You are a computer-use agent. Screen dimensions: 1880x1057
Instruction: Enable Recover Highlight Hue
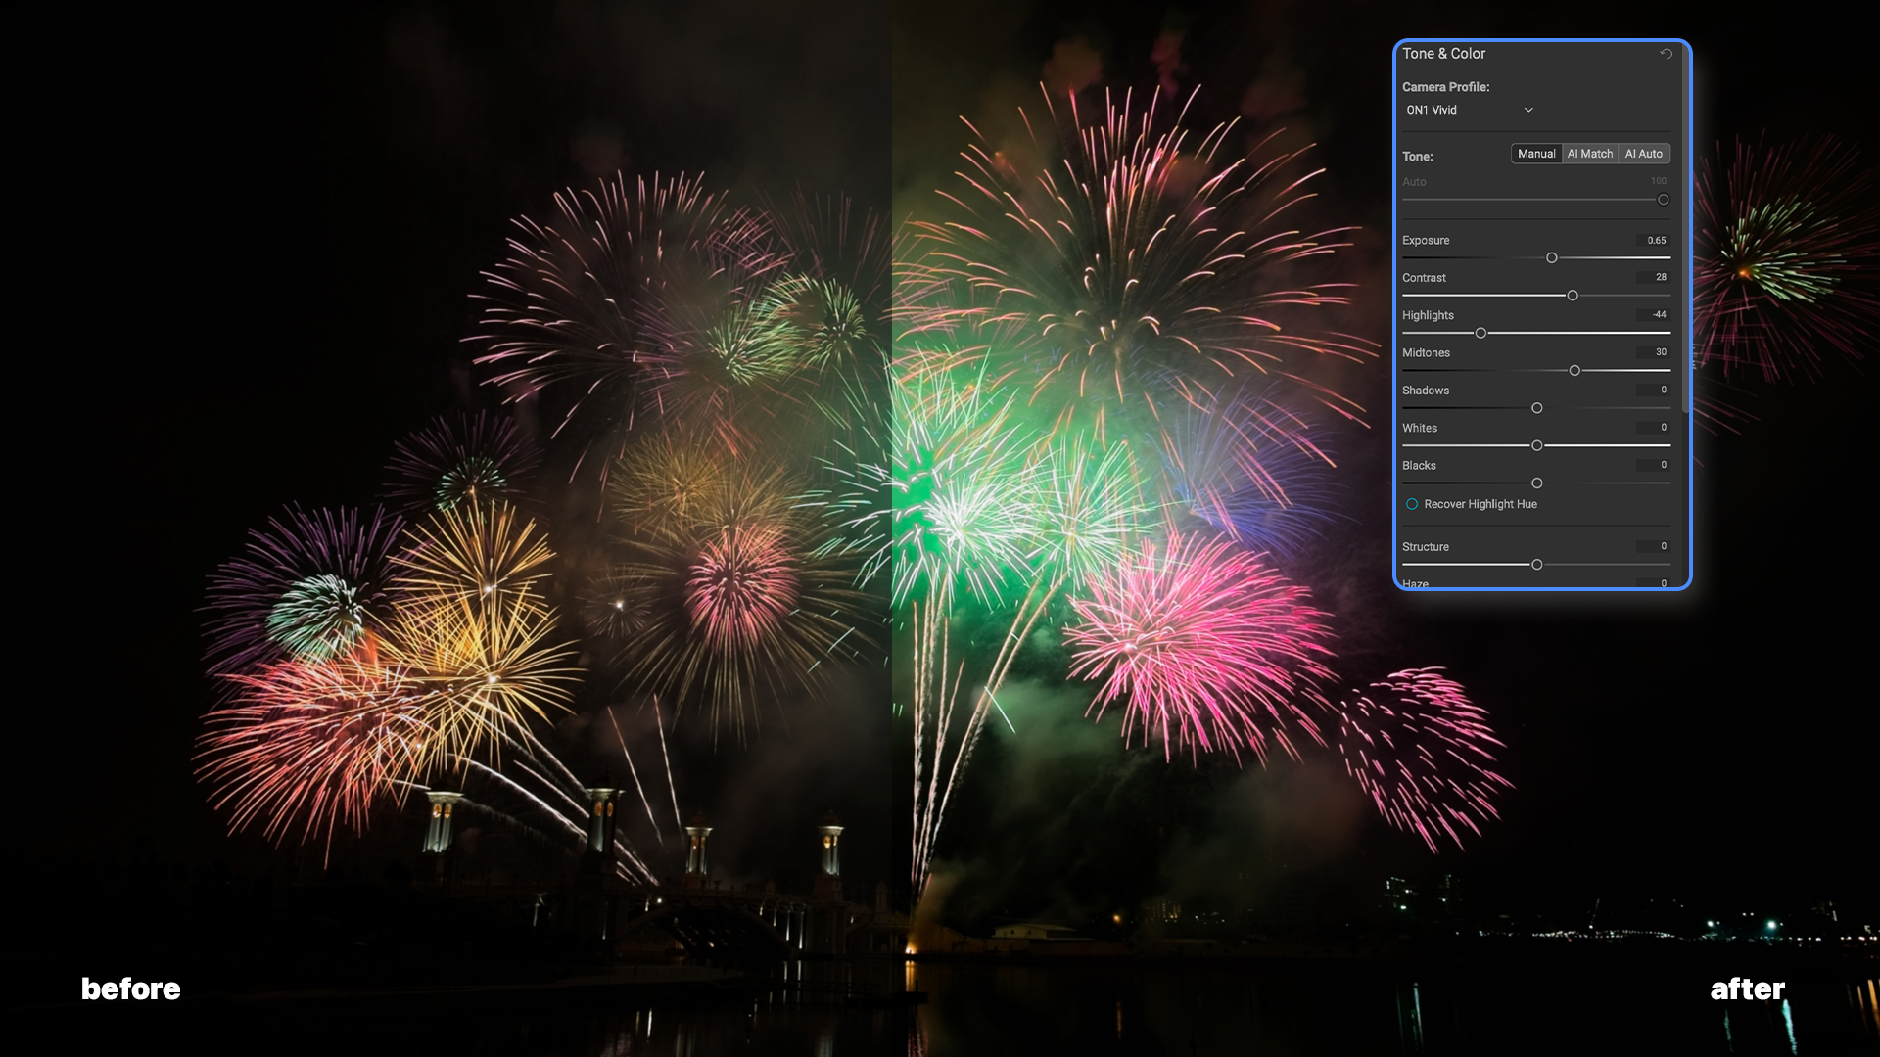(x=1412, y=503)
